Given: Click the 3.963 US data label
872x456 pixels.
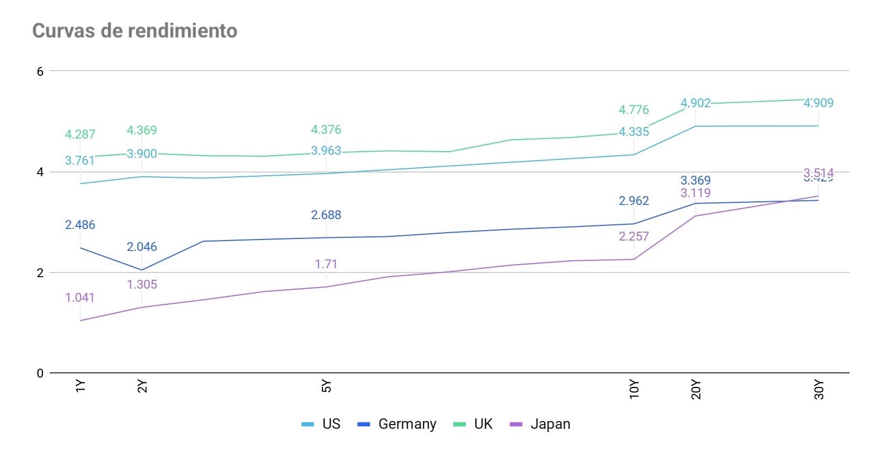Looking at the screenshot, I should (326, 151).
